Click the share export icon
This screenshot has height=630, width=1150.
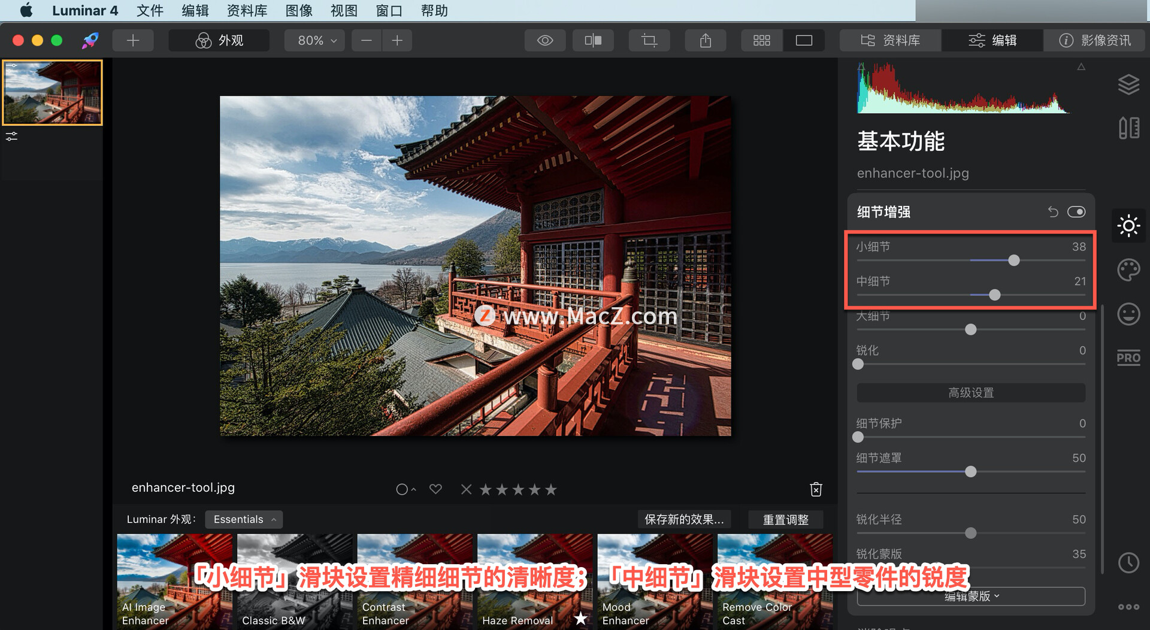point(706,40)
